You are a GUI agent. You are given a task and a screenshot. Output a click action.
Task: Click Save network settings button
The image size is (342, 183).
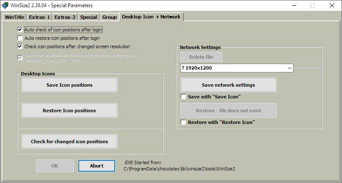[229, 85]
